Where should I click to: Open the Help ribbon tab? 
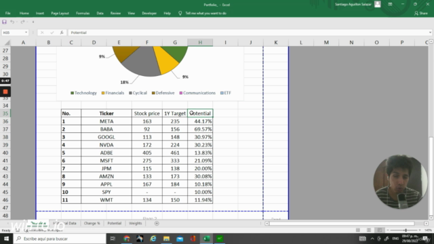point(167,13)
